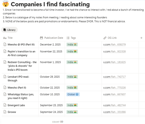145x124 pixels.
Task: Click the page icon beside Meesho @ IPO (Part III)
Action: [x=5, y=45]
